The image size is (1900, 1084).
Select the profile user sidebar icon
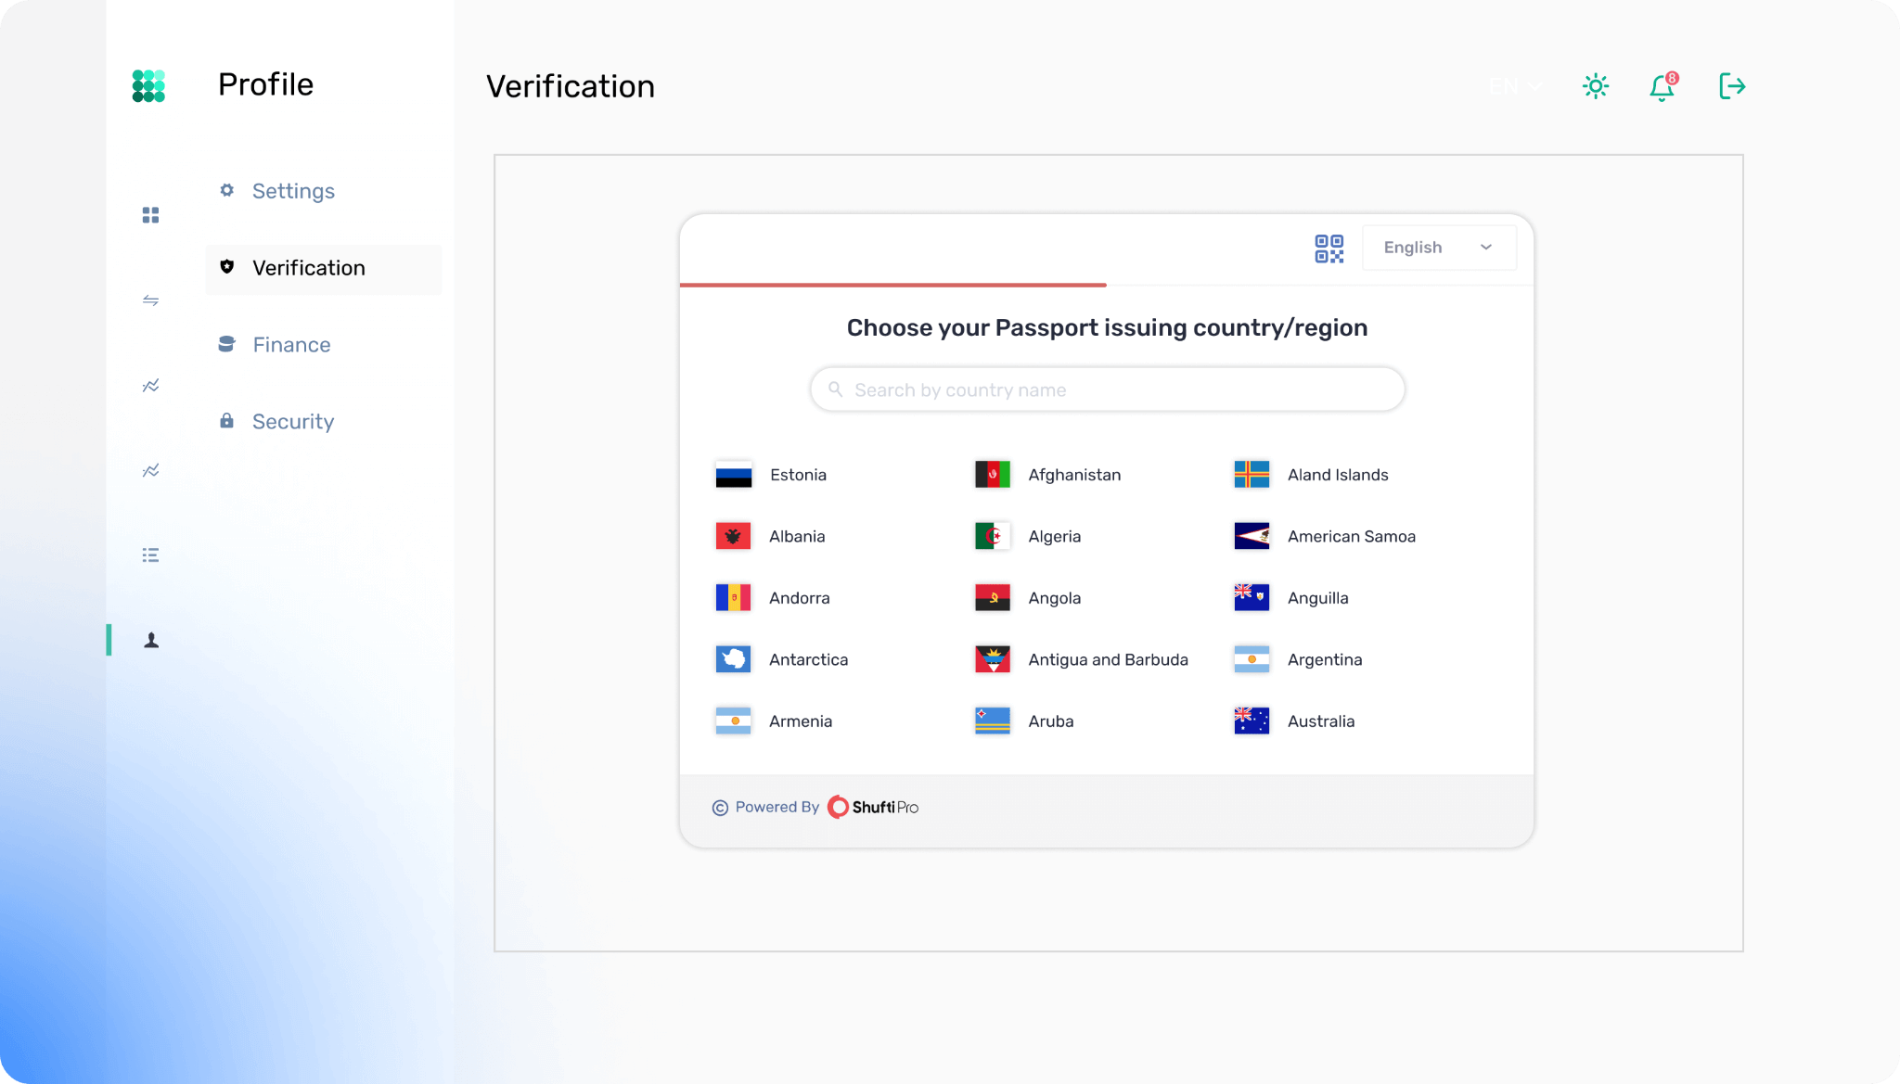pos(151,641)
